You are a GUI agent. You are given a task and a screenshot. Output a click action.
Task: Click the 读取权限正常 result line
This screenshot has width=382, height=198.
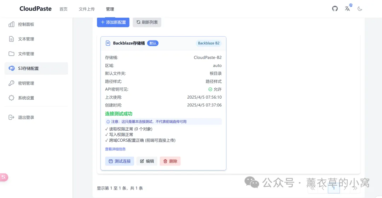point(129,129)
